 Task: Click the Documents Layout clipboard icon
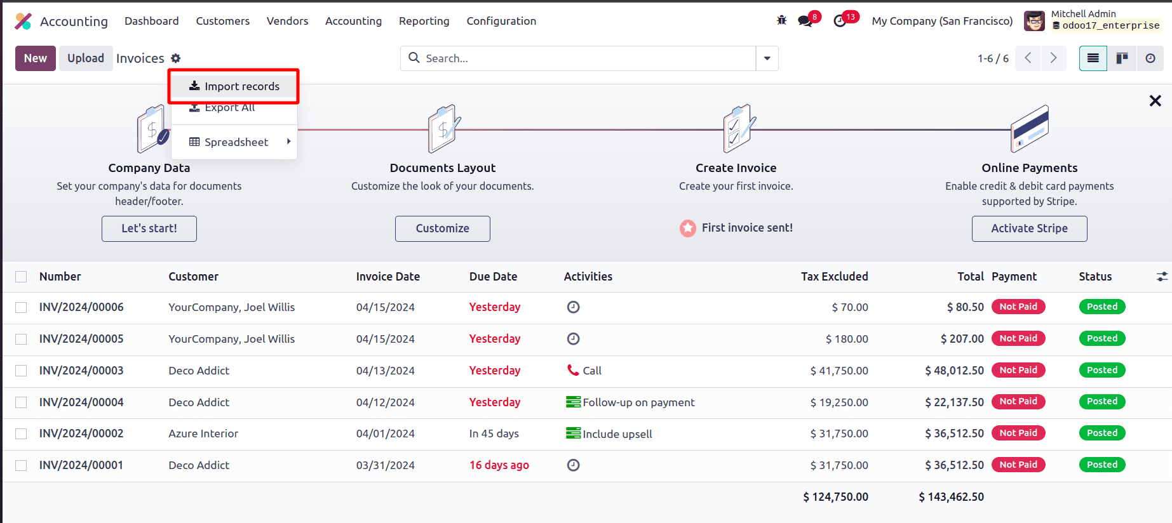(x=444, y=129)
